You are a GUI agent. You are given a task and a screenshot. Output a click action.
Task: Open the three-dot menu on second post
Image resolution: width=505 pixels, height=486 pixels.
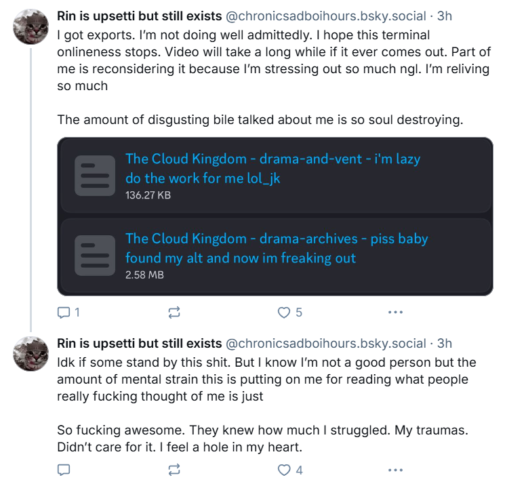pyautogui.click(x=395, y=470)
